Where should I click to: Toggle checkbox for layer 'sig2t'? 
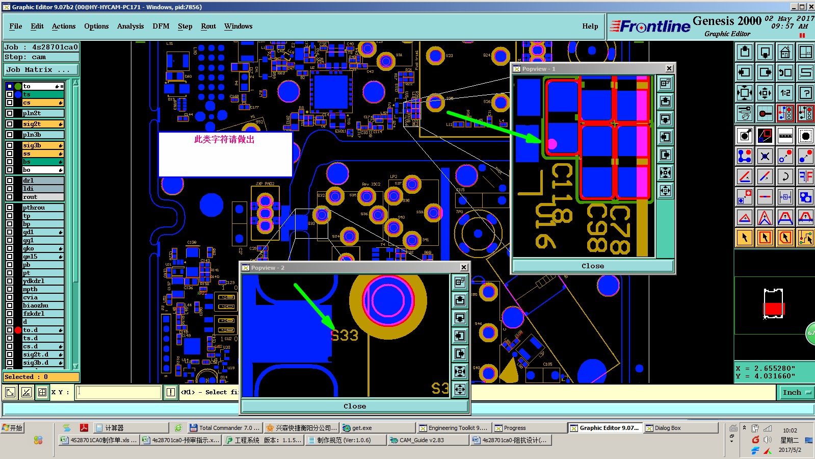tap(10, 124)
